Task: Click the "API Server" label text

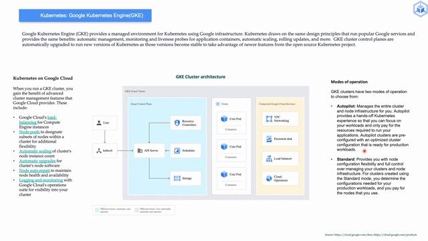Action: coord(151,151)
